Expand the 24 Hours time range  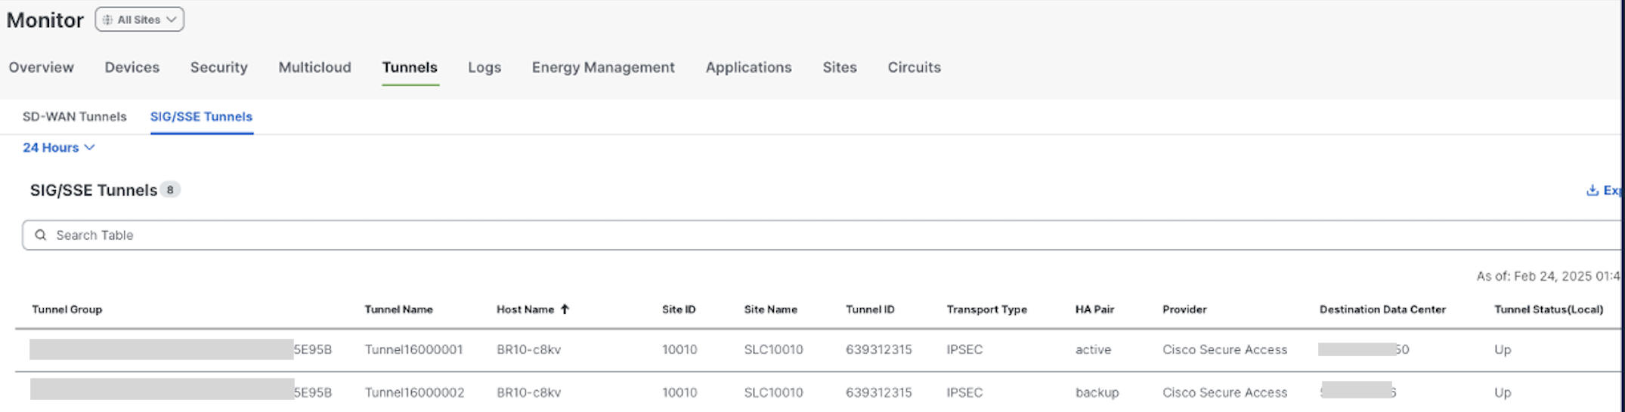click(58, 148)
